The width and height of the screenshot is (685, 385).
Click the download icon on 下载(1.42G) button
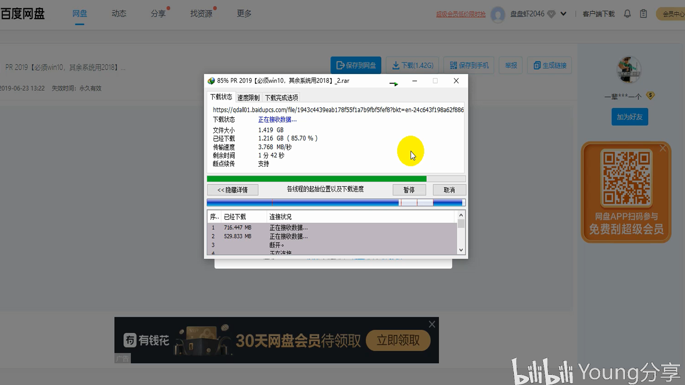[396, 65]
